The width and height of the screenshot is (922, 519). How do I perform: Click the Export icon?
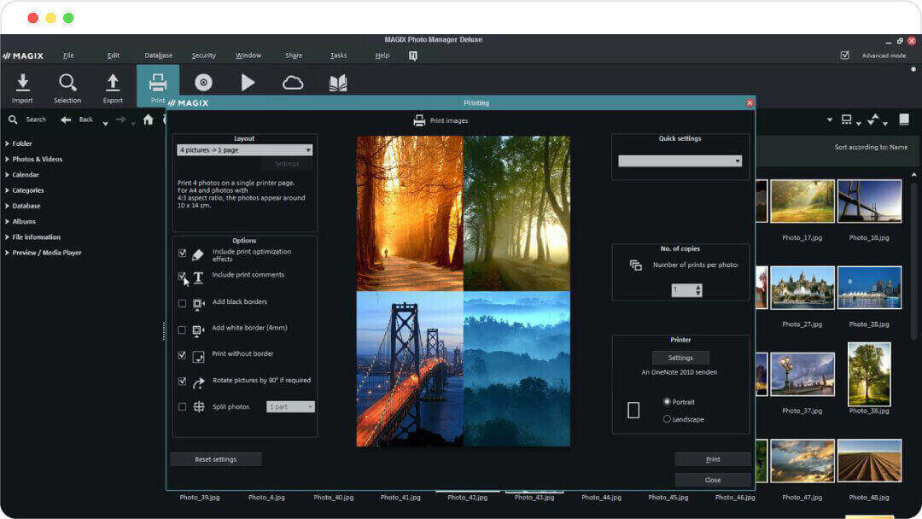113,83
